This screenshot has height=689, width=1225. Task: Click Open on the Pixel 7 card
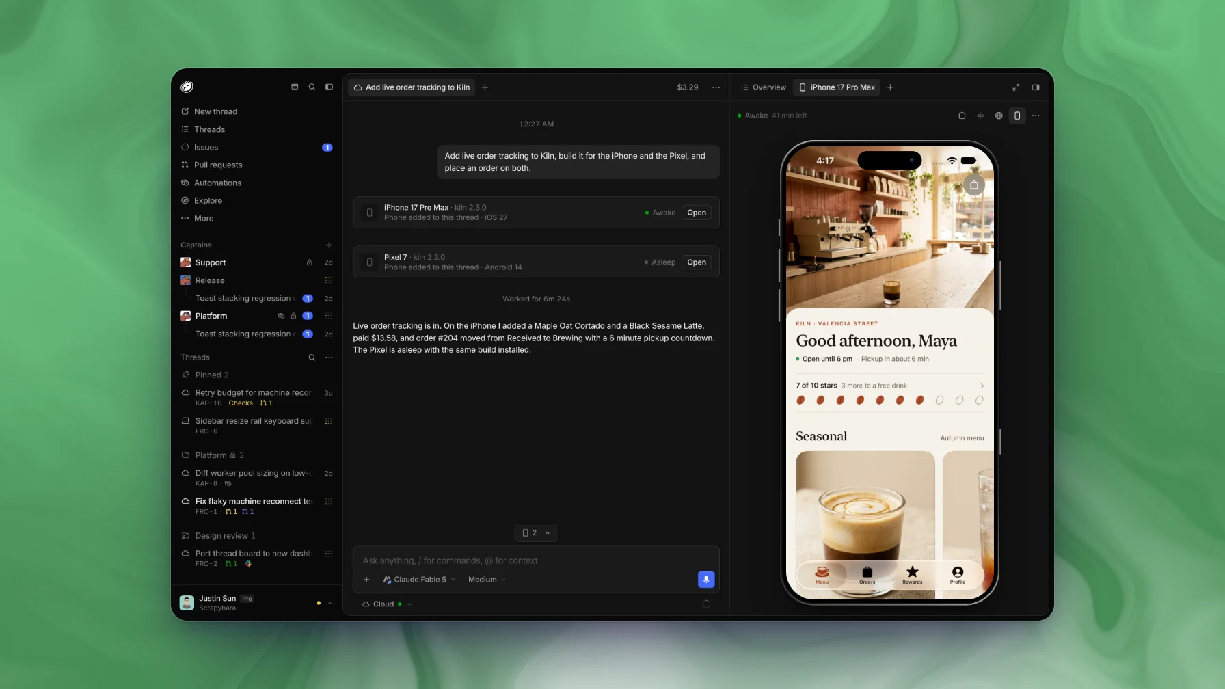click(x=697, y=262)
